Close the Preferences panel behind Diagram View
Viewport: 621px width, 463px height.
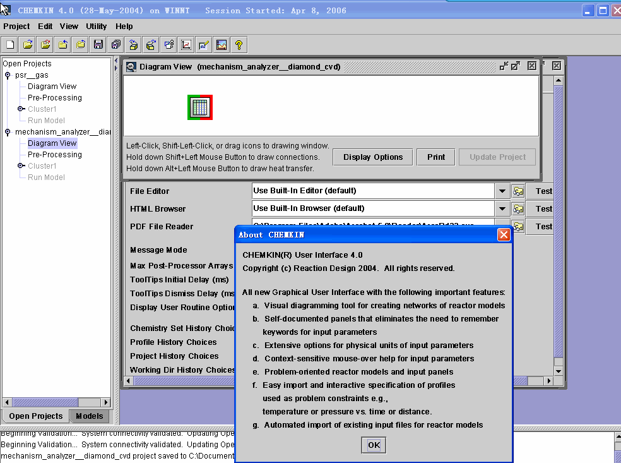(557, 66)
